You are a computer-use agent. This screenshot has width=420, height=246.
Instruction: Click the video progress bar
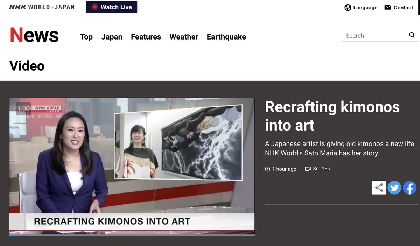click(x=132, y=234)
